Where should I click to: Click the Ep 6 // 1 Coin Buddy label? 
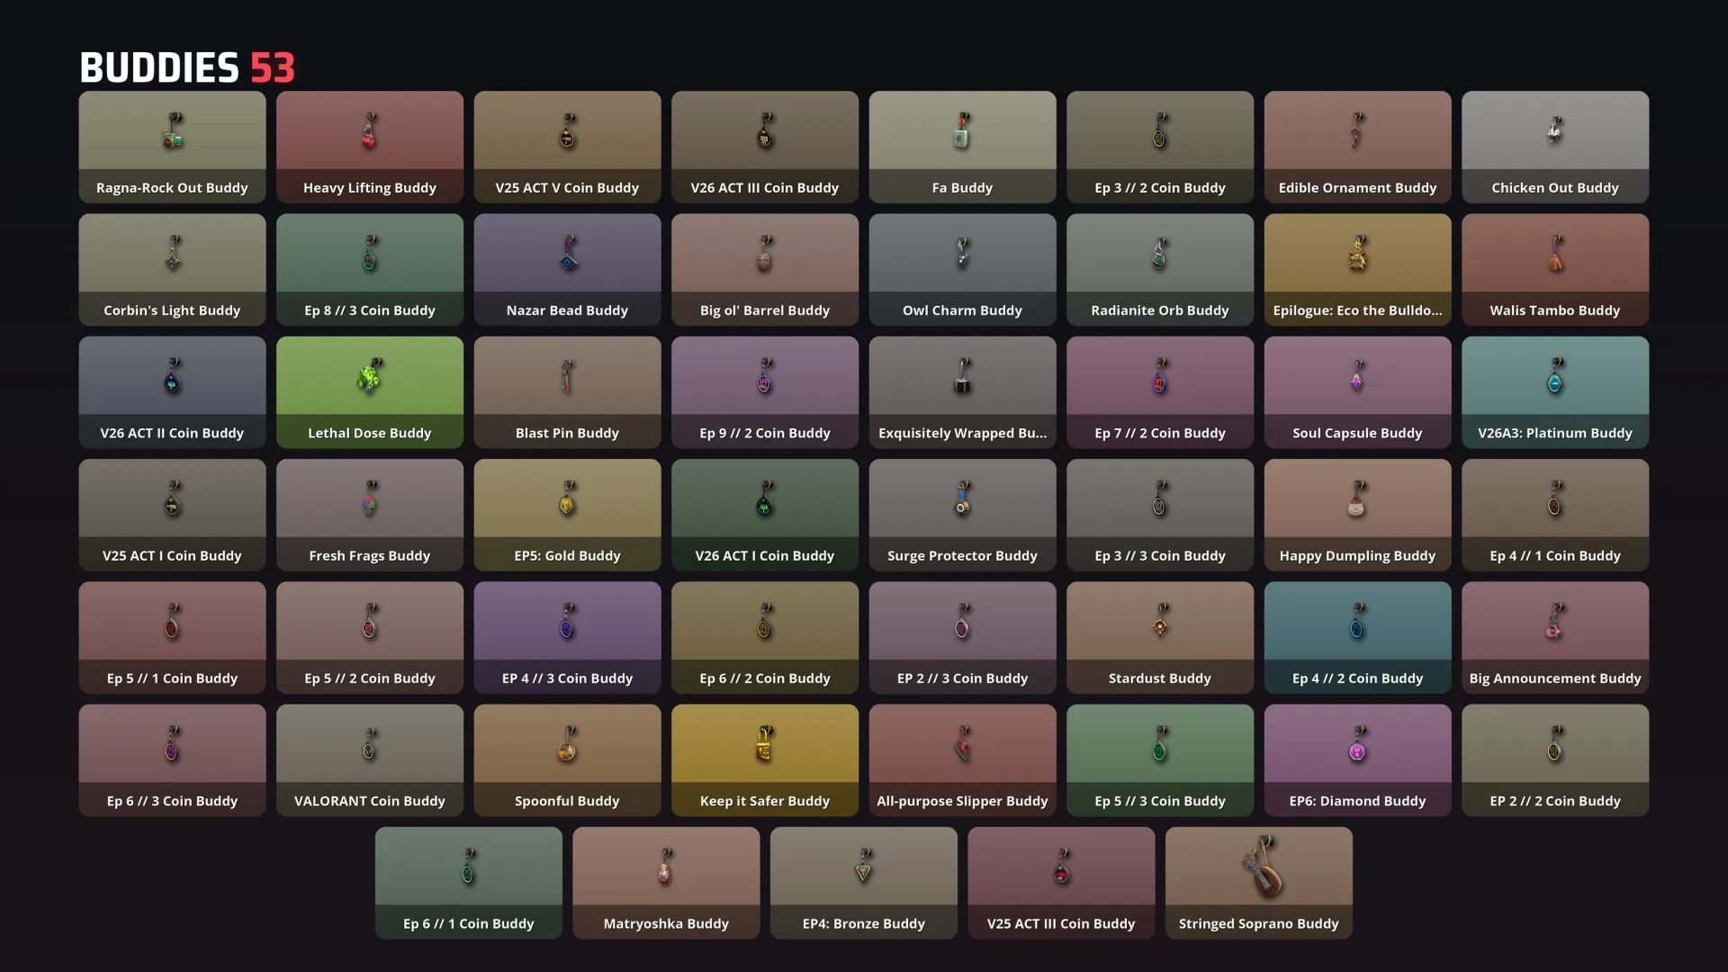(468, 923)
